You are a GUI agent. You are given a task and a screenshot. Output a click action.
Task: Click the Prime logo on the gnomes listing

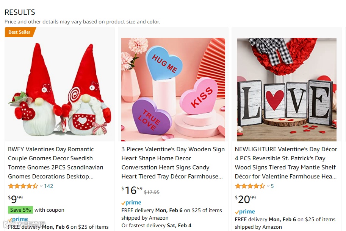18,219
